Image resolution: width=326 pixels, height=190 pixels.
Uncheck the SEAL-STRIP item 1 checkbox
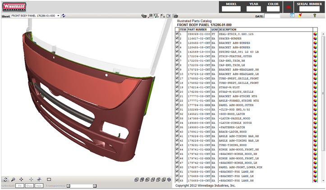tap(177, 34)
